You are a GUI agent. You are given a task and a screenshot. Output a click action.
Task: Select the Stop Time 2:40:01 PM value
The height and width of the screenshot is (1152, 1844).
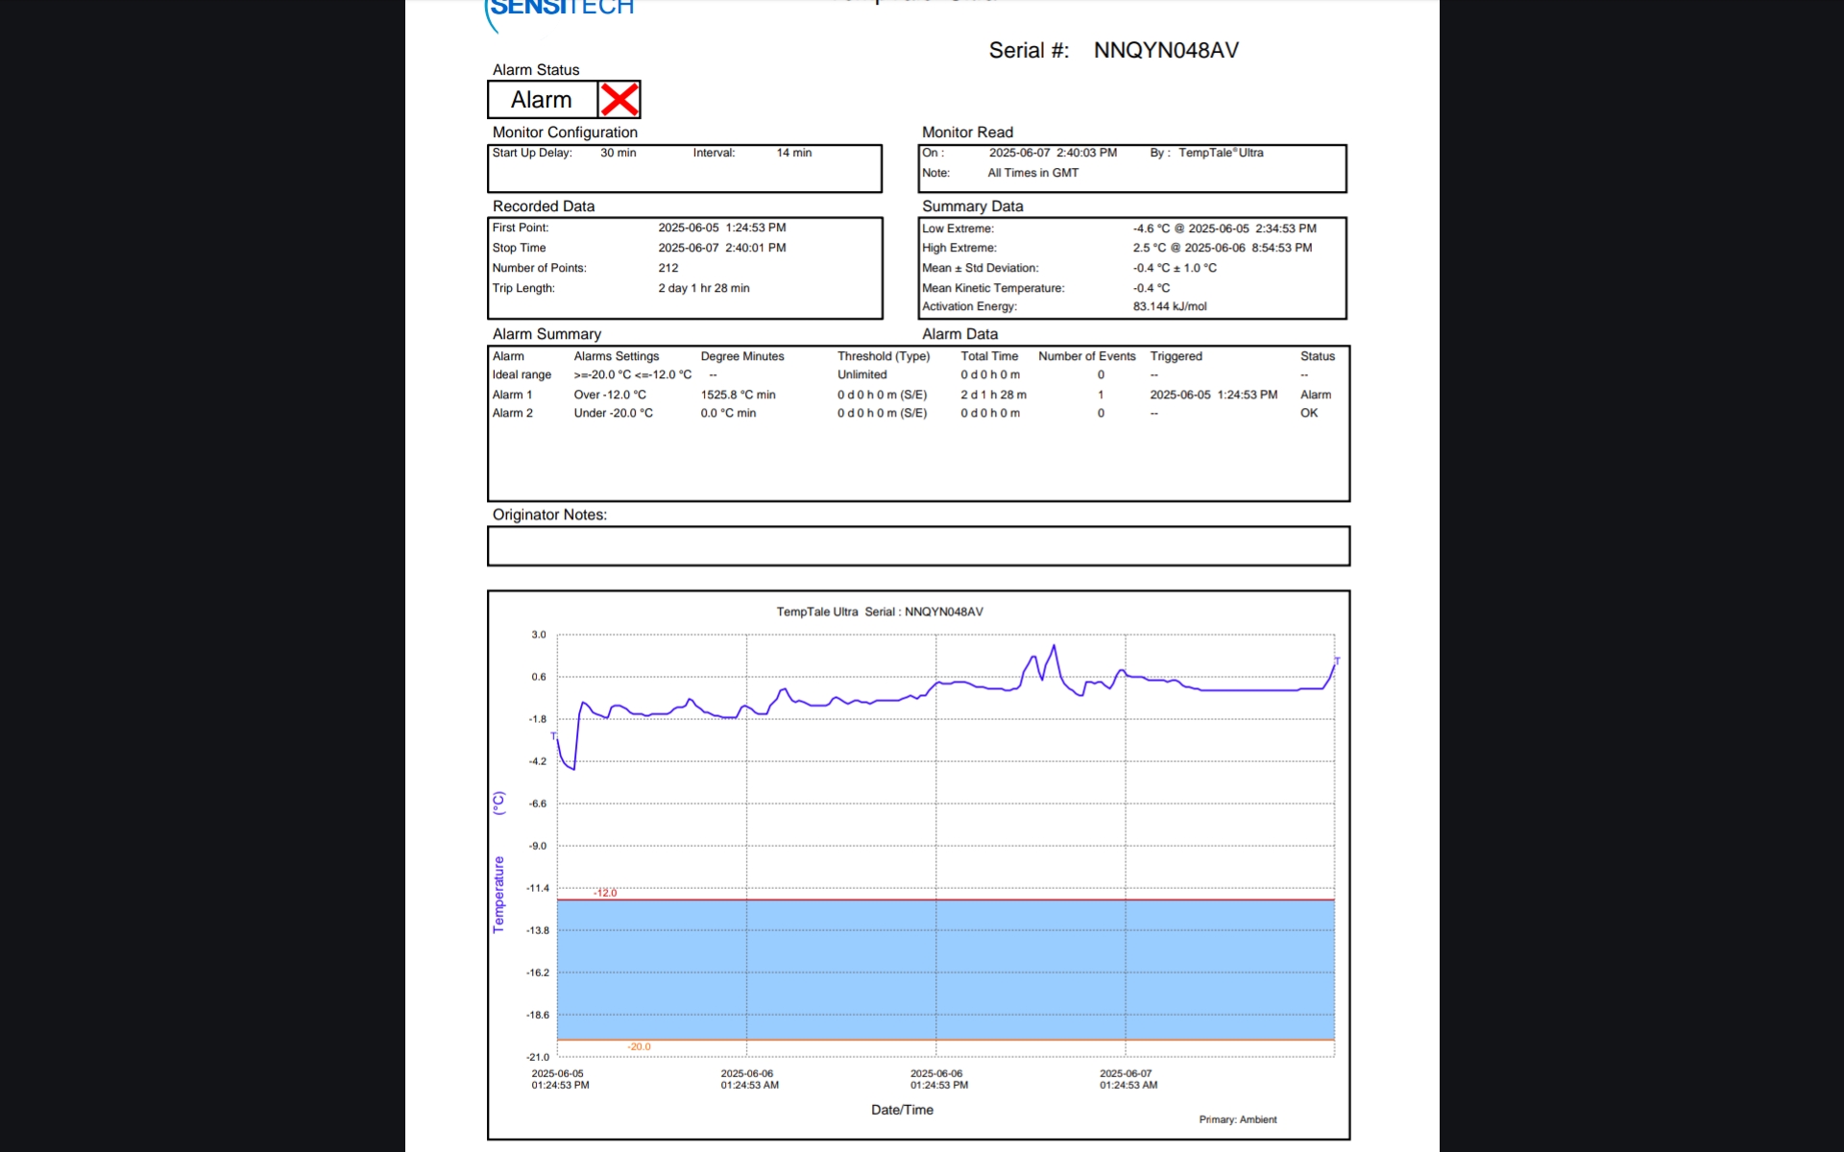[x=722, y=248]
